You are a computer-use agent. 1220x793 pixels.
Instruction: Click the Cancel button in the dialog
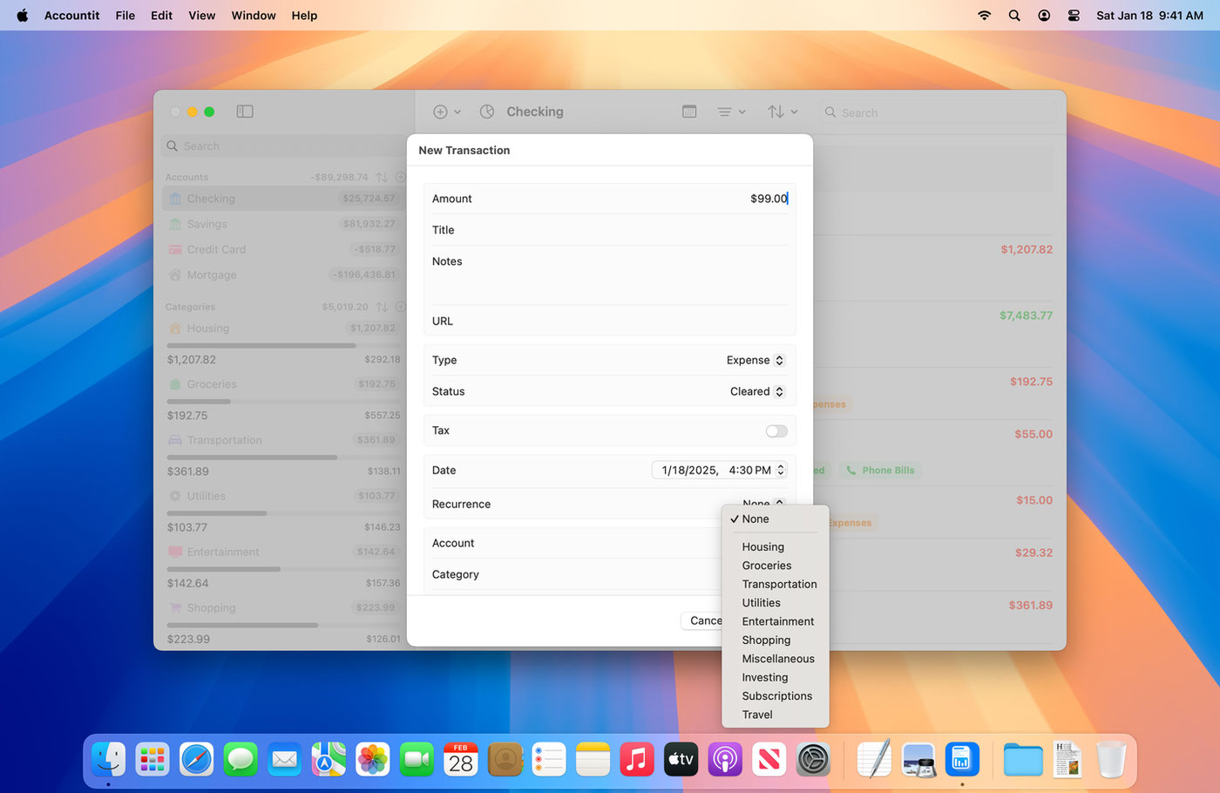(x=704, y=620)
